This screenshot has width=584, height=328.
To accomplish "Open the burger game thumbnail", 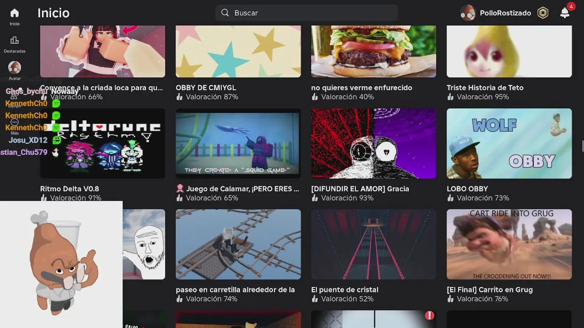I will (x=374, y=51).
